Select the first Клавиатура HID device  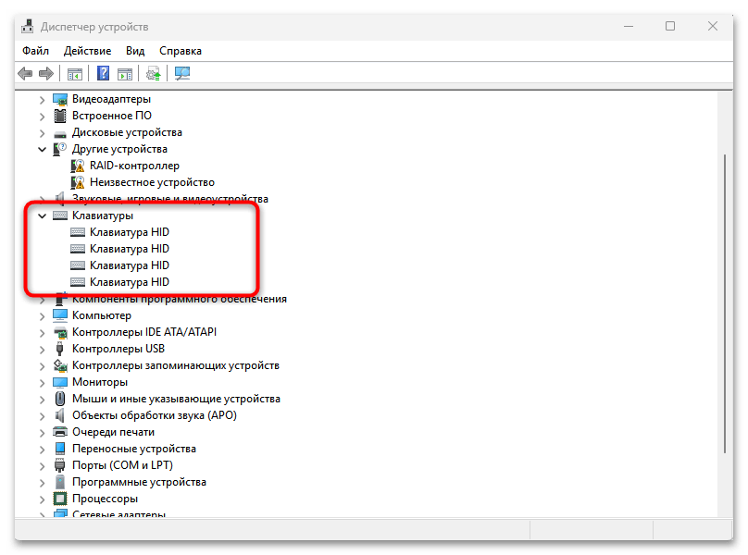tap(129, 232)
